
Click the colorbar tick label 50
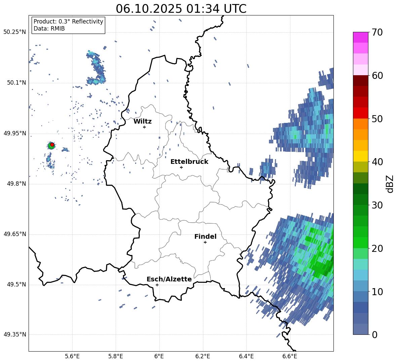click(x=377, y=119)
